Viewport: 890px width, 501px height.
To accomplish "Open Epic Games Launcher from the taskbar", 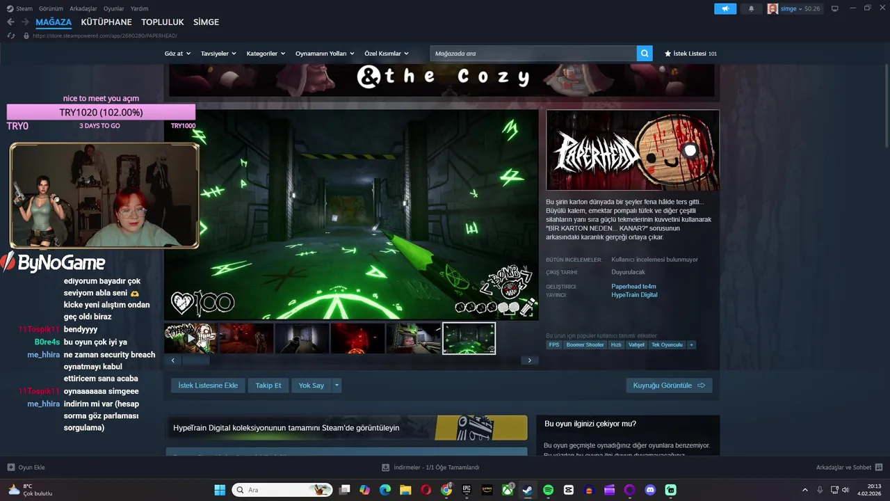I will tap(467, 490).
